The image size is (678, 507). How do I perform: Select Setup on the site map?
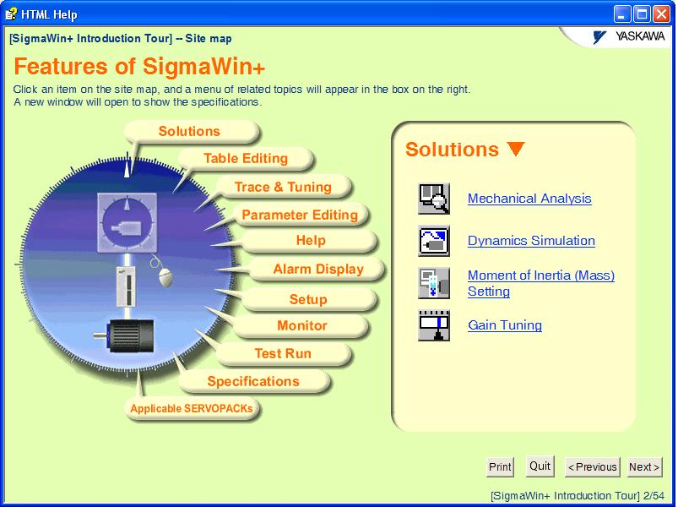(x=308, y=299)
